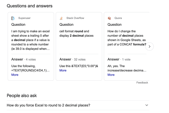Open Stack Overflow round 2 decimal question

coord(76,33)
